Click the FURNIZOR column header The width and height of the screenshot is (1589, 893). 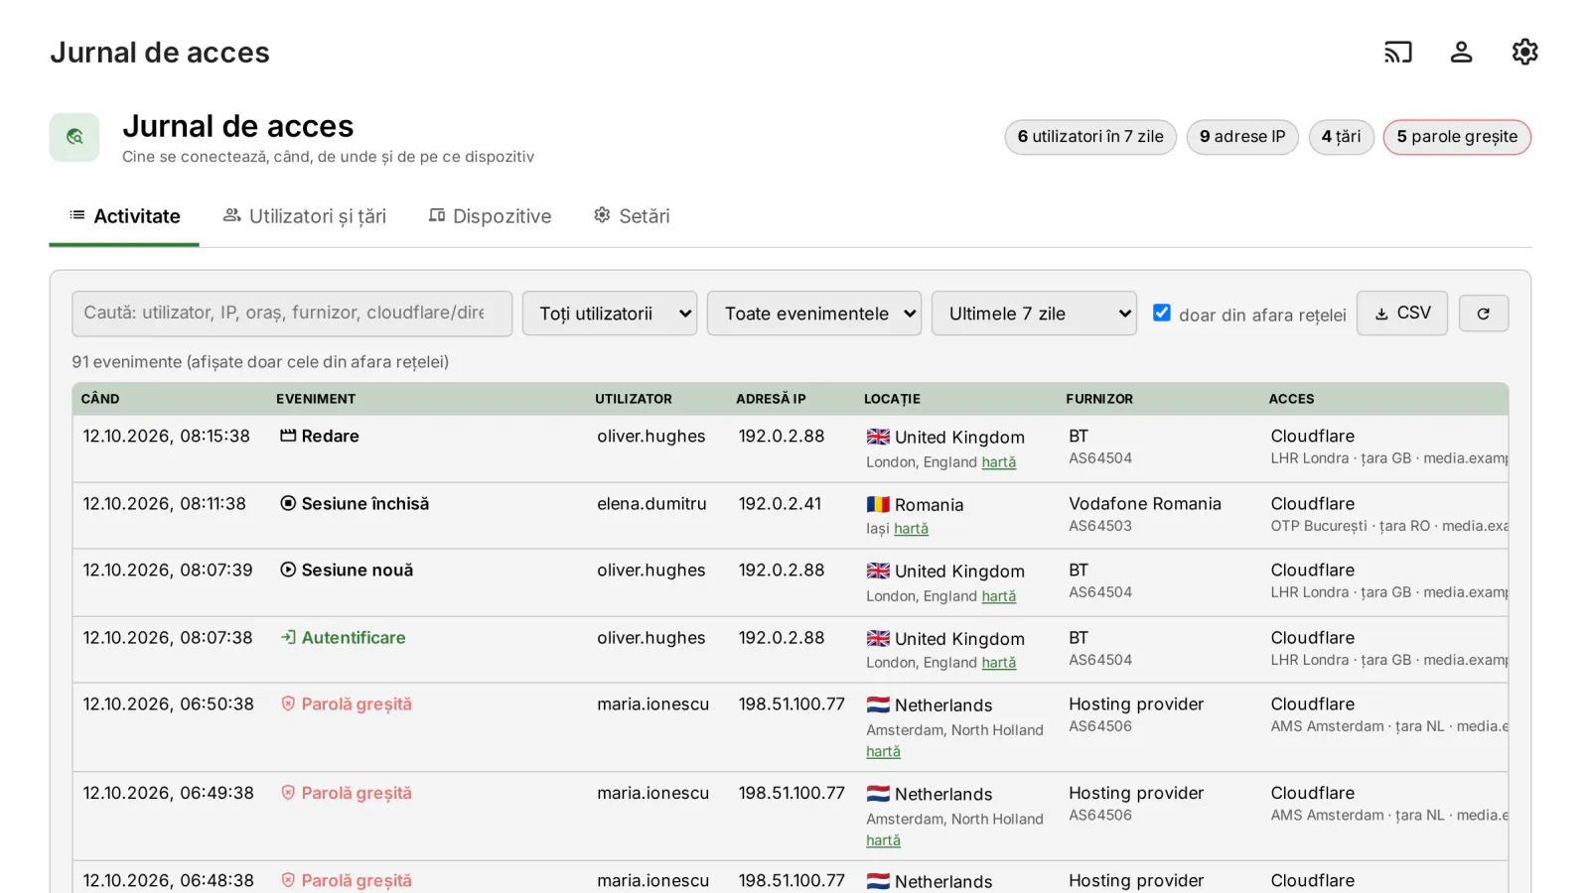[1099, 399]
